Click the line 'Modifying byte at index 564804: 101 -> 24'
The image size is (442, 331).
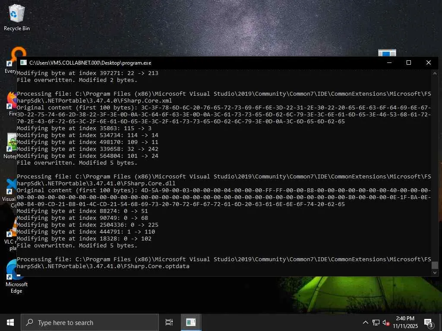(x=87, y=156)
